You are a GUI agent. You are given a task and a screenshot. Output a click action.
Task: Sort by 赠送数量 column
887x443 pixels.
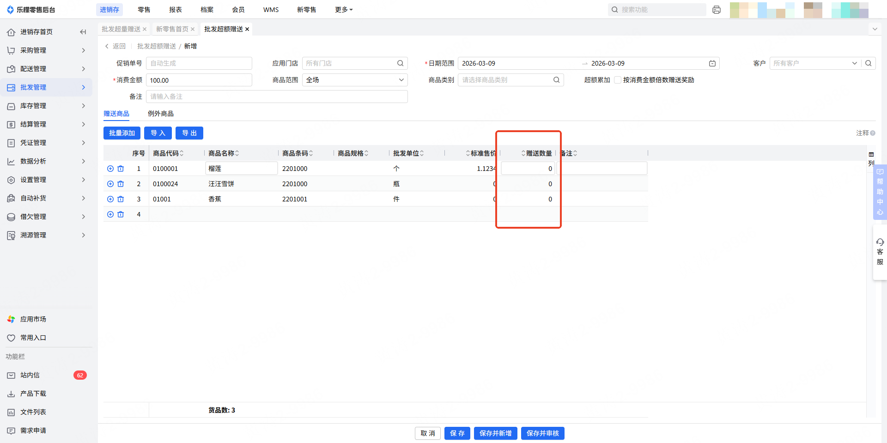point(523,153)
